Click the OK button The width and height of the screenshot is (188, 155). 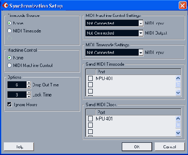[137, 147]
